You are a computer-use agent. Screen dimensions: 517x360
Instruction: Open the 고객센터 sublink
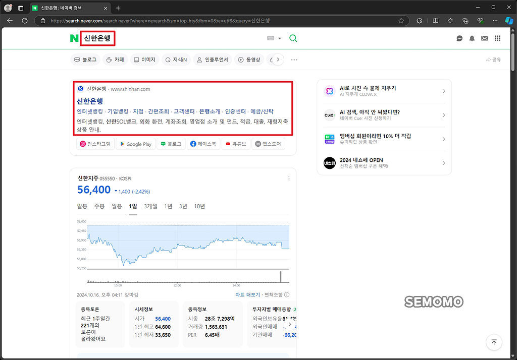pos(184,111)
